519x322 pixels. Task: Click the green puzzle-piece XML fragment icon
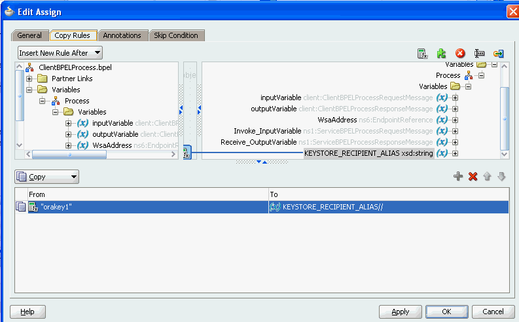click(x=441, y=53)
